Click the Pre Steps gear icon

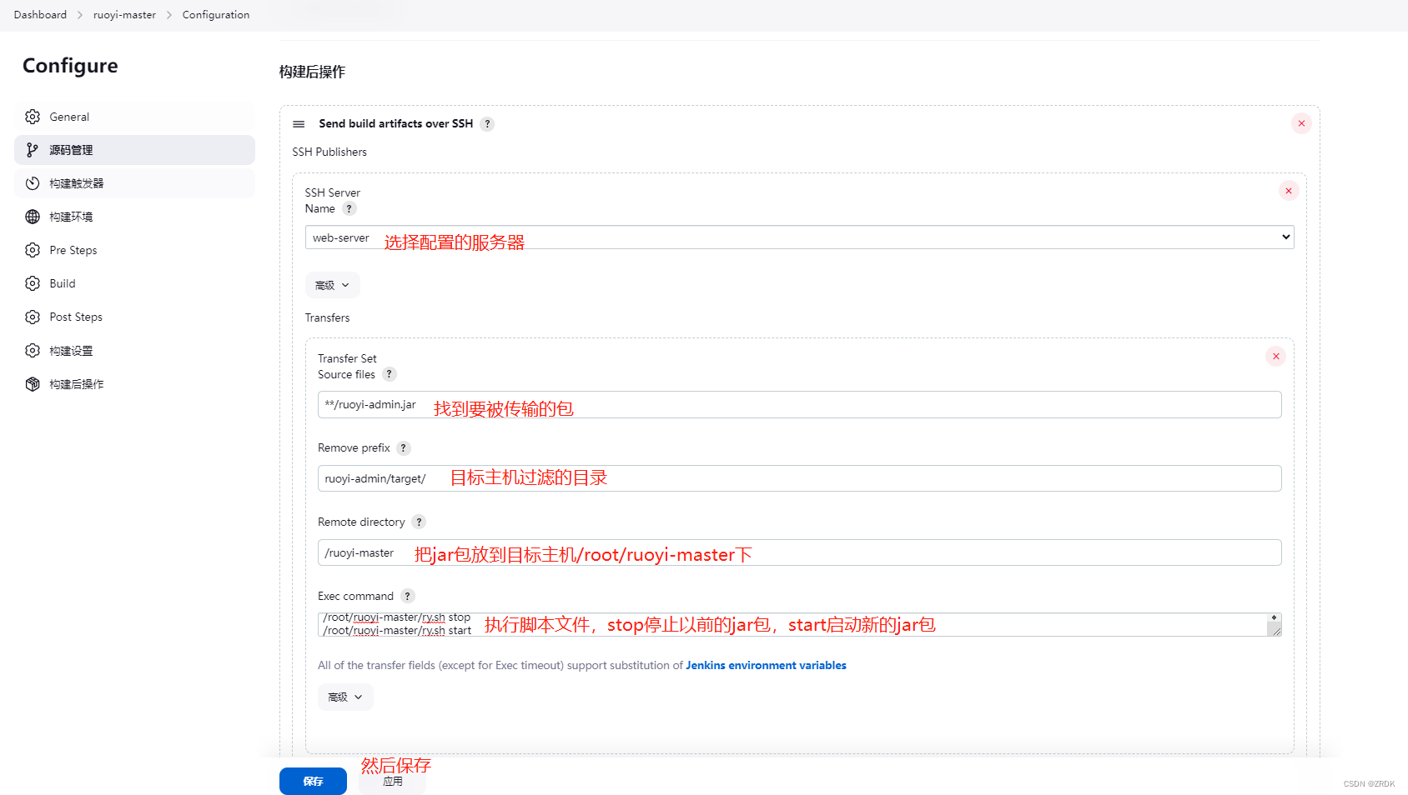click(x=33, y=250)
